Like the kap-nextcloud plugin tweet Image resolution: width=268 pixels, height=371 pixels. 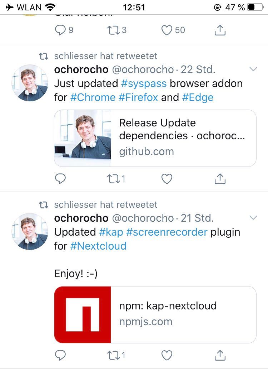click(x=167, y=355)
